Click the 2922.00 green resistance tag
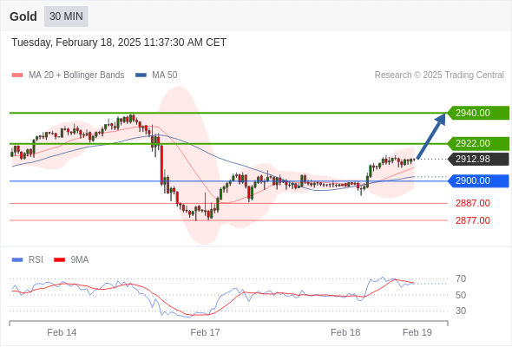This screenshot has width=512, height=347. [478, 143]
